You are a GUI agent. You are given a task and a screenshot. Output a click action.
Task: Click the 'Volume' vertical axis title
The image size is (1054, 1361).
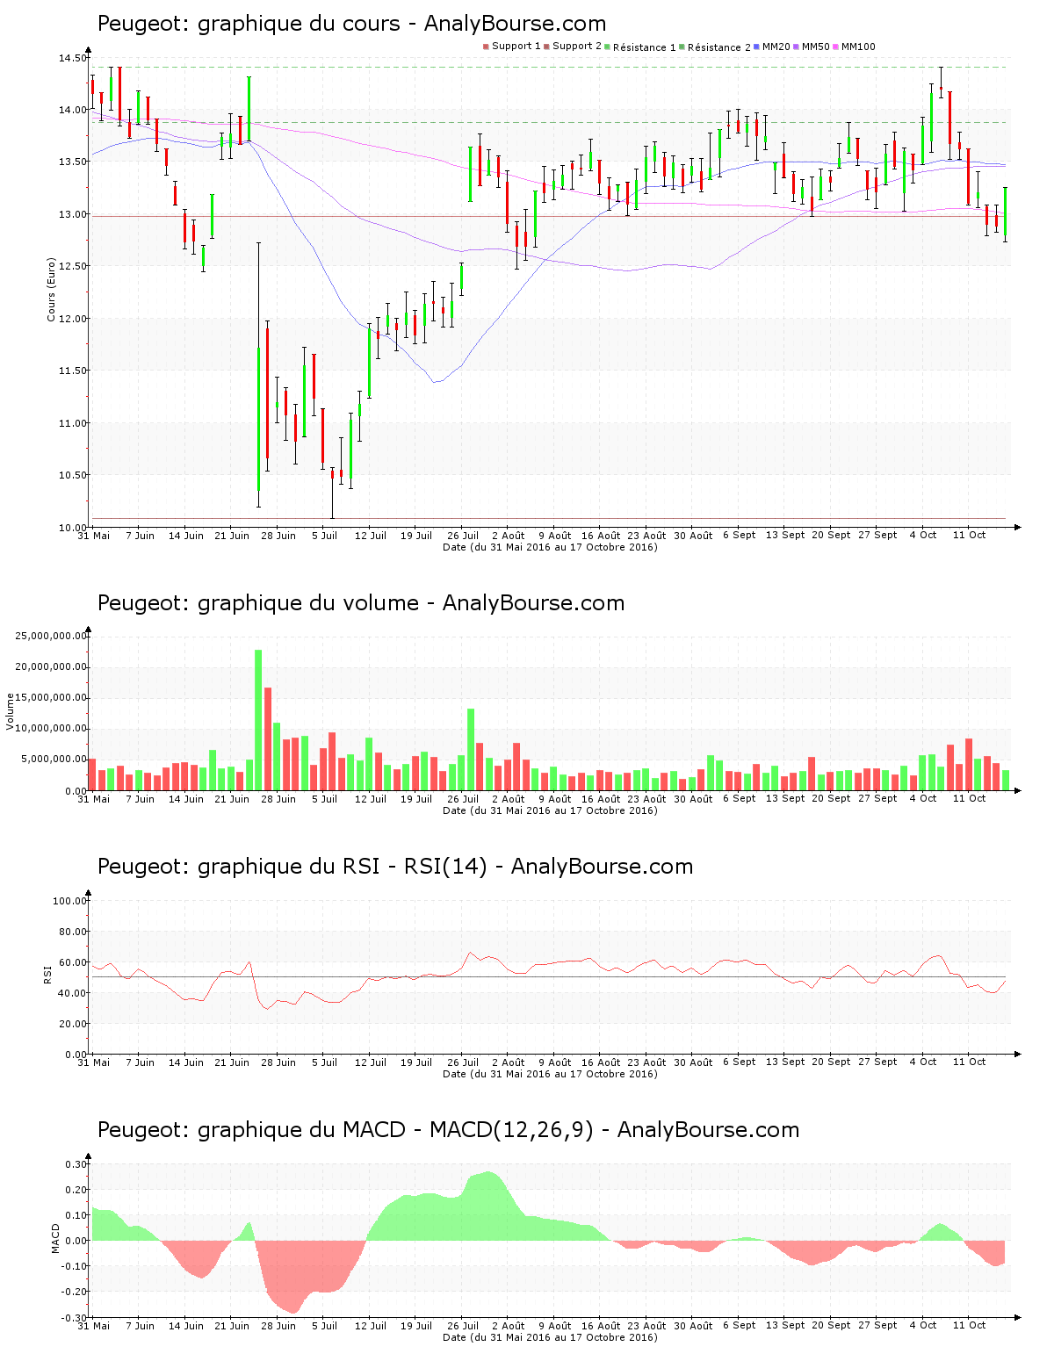[x=11, y=711]
